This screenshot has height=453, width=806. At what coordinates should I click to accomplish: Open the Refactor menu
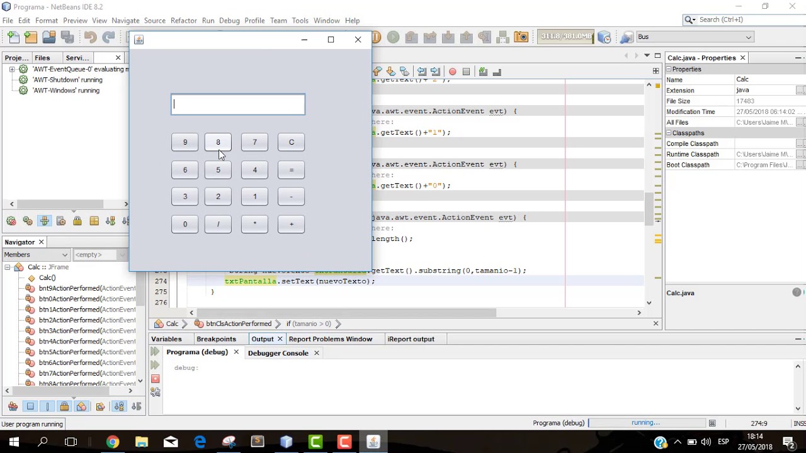(x=183, y=21)
